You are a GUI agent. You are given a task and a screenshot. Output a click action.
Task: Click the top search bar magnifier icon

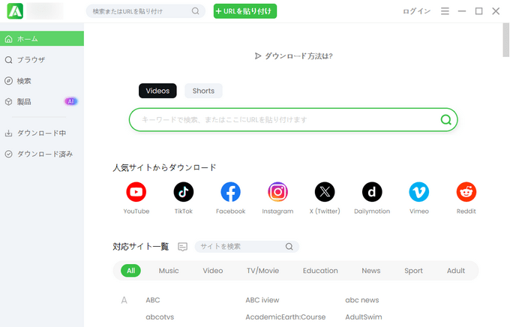click(195, 11)
